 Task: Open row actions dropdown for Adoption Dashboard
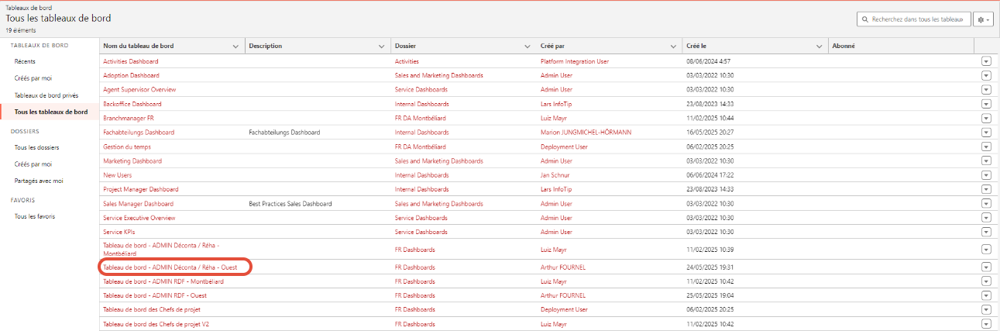[986, 75]
